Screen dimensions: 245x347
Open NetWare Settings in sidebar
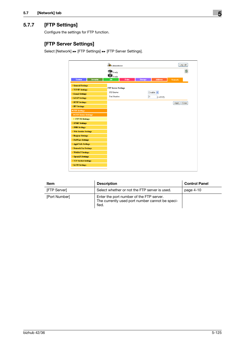click(89, 140)
